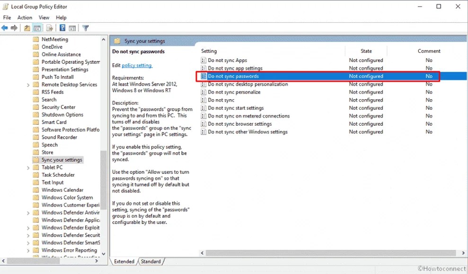This screenshot has height=274, width=468.
Task: Click the Filter Options toolbar icon
Action: [x=85, y=28]
